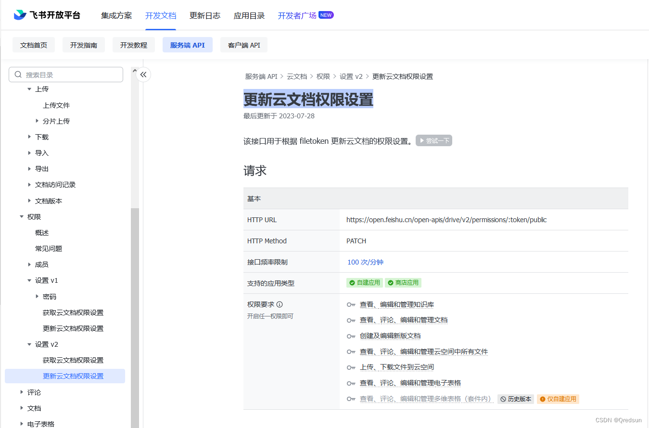649x428 pixels.
Task: Click the green check icon on 自建应用
Action: click(352, 283)
